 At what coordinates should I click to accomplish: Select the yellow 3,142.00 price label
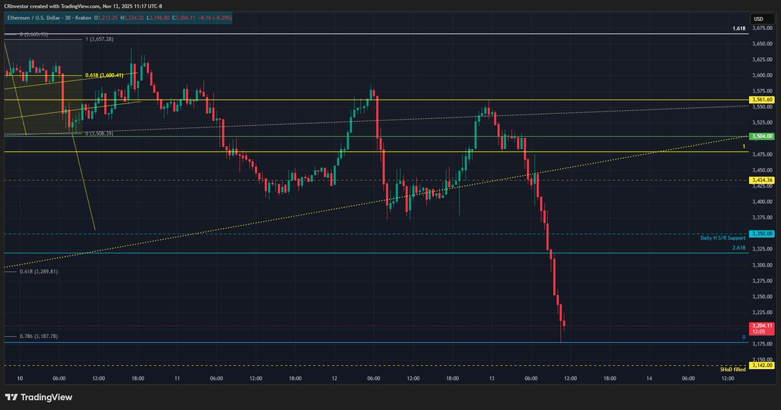pos(761,365)
